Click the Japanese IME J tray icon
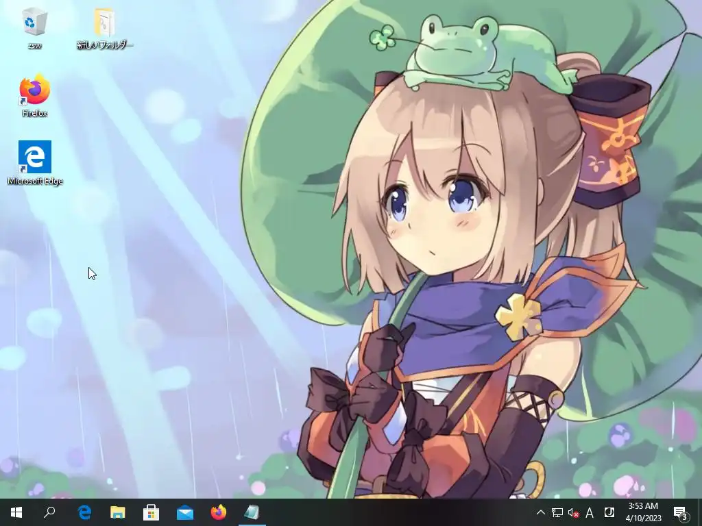This screenshot has width=702, height=526. (x=609, y=512)
